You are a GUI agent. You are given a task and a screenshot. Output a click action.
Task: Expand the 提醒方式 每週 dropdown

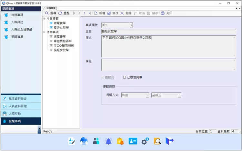tap(147, 95)
